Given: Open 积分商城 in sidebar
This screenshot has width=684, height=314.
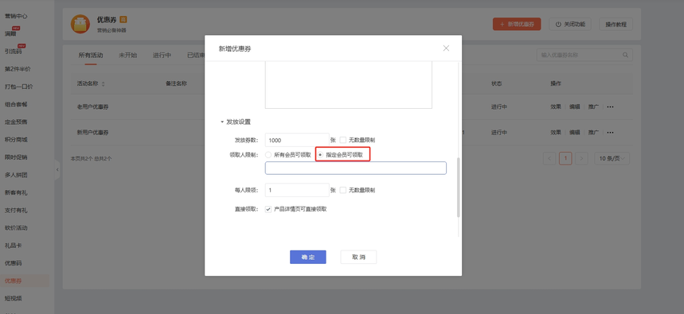Looking at the screenshot, I should pyautogui.click(x=16, y=139).
